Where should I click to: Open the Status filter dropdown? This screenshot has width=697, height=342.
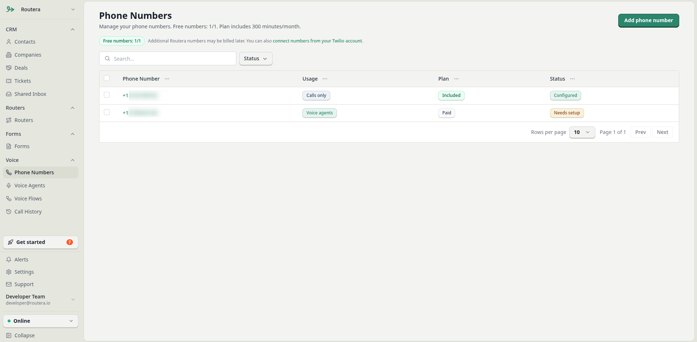pyautogui.click(x=256, y=58)
